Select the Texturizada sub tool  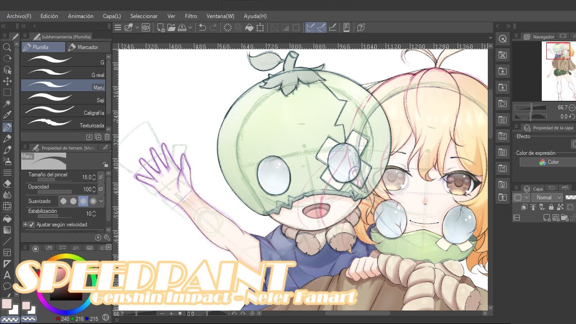tap(63, 123)
